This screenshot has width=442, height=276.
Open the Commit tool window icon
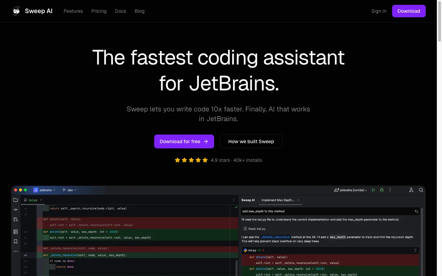(x=16, y=209)
